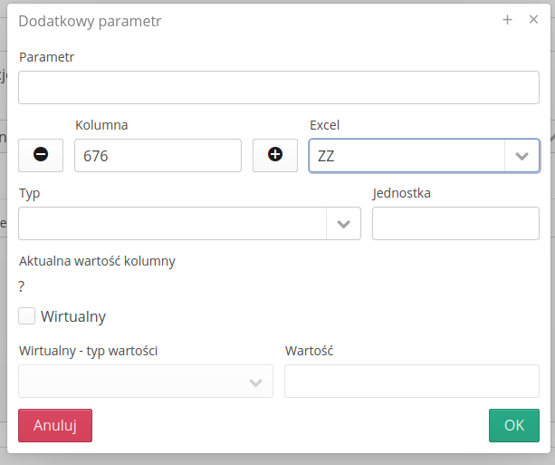
Task: Increase column number with the plus button
Action: pos(275,155)
